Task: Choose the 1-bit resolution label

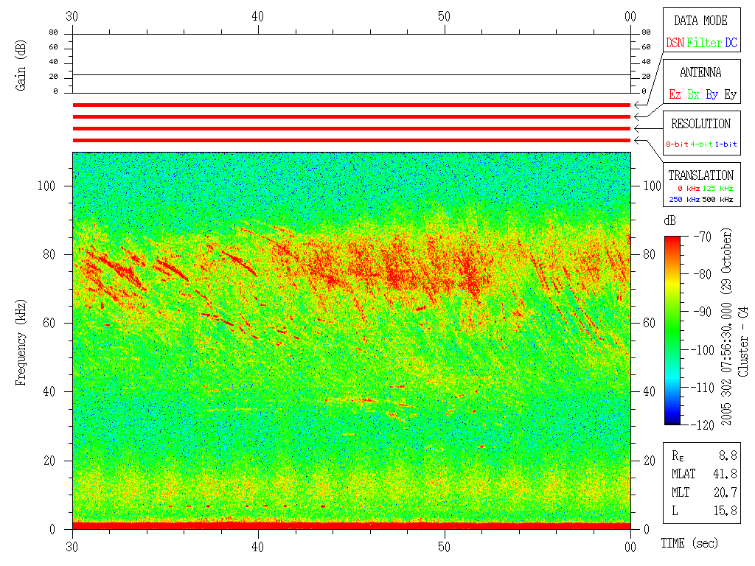Action: click(726, 144)
